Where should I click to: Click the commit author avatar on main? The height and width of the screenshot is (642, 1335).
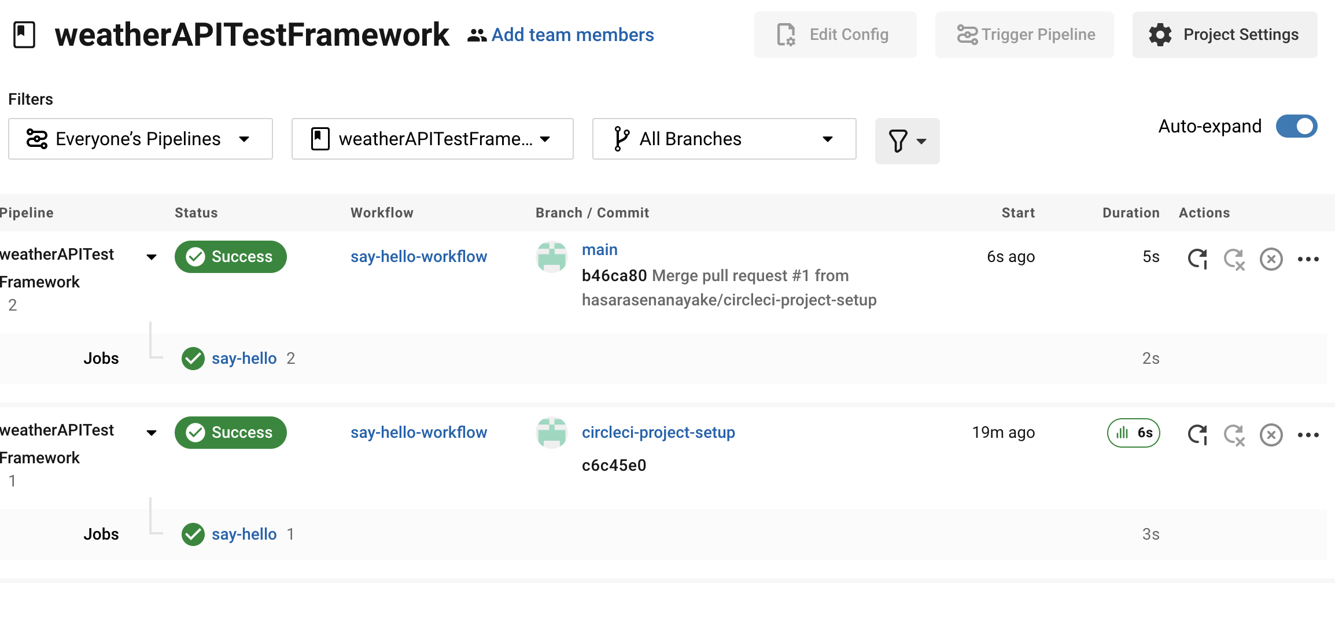[x=551, y=257]
